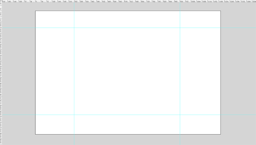This screenshot has height=145, width=256.
Task: Click the top-left guide intersection point
Action: [74, 28]
